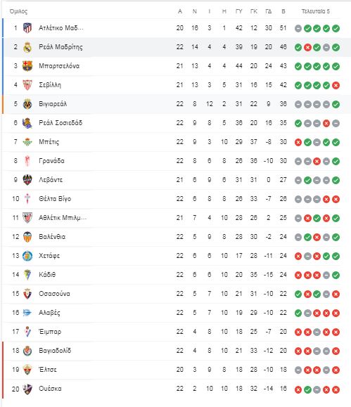The width and height of the screenshot is (351, 407).
Task: Click the Τελευταία 5 column header
Action: (315, 11)
